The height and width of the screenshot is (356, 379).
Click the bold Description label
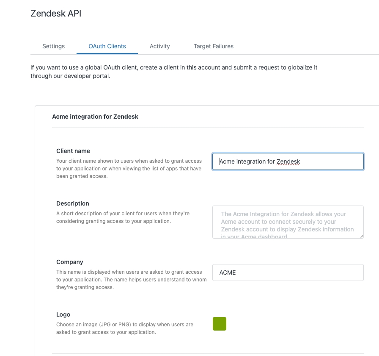coord(73,203)
